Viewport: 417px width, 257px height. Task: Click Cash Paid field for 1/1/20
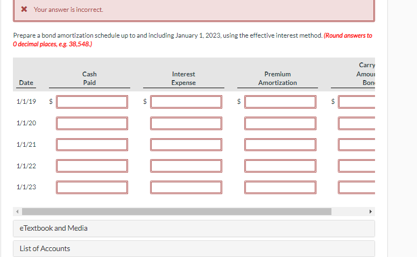92,123
